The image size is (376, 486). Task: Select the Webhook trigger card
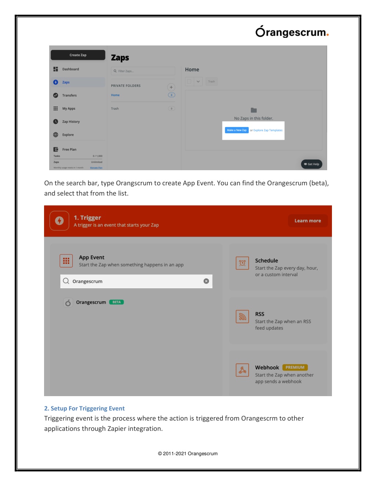[x=278, y=373]
